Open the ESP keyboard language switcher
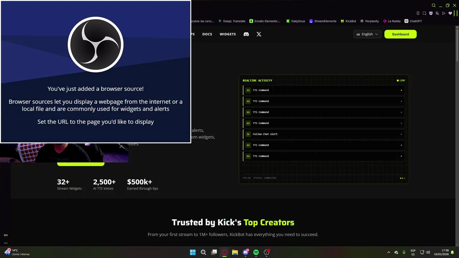 (x=413, y=252)
